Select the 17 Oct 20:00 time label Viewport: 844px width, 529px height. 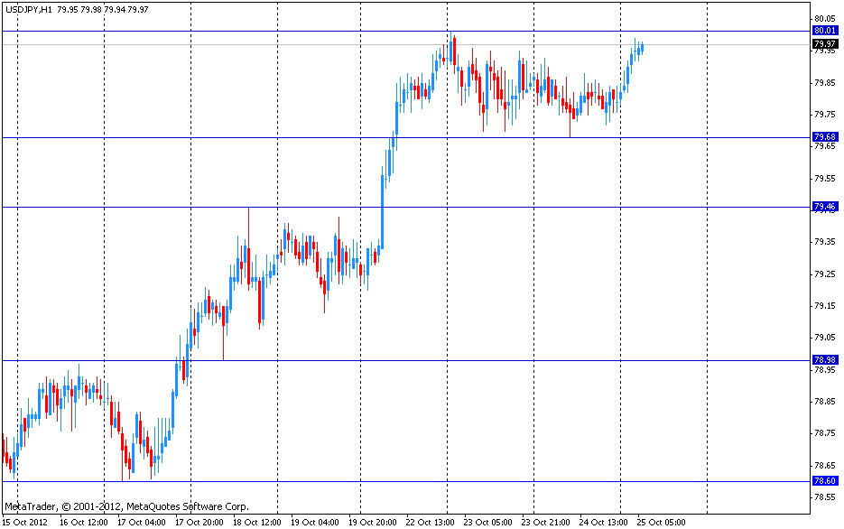tap(199, 522)
